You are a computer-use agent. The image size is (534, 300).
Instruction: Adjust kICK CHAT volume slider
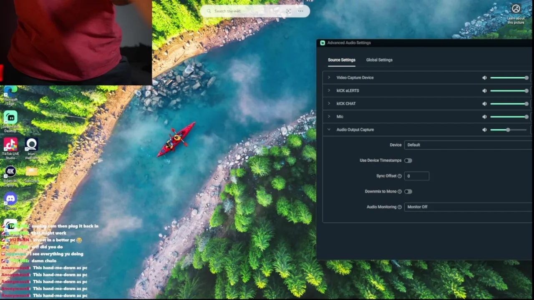click(509, 104)
